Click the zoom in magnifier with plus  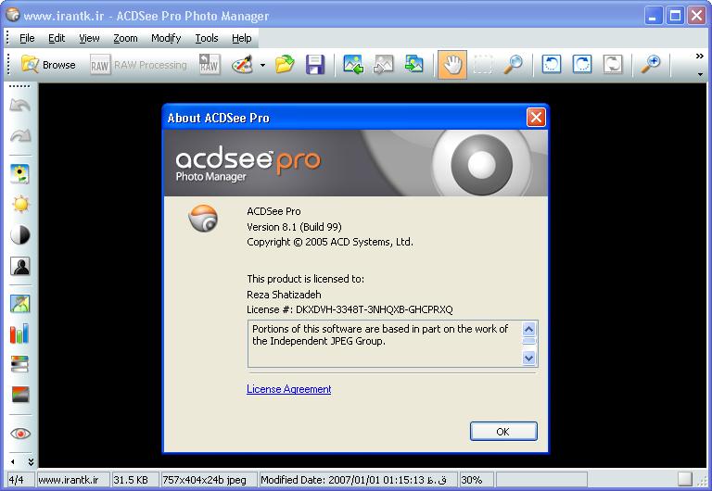point(651,65)
